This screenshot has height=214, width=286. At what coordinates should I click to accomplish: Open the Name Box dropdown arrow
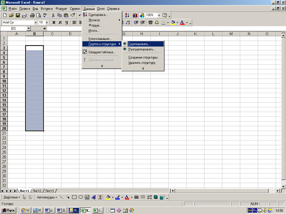(x=28, y=29)
